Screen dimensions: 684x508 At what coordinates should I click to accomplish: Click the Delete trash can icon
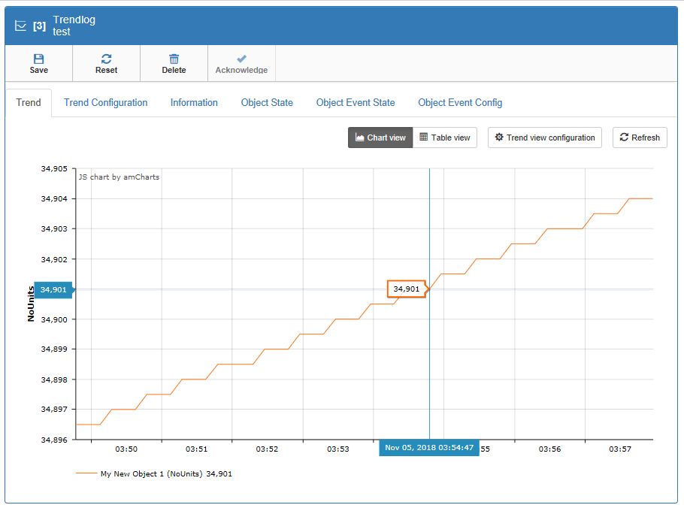[174, 58]
